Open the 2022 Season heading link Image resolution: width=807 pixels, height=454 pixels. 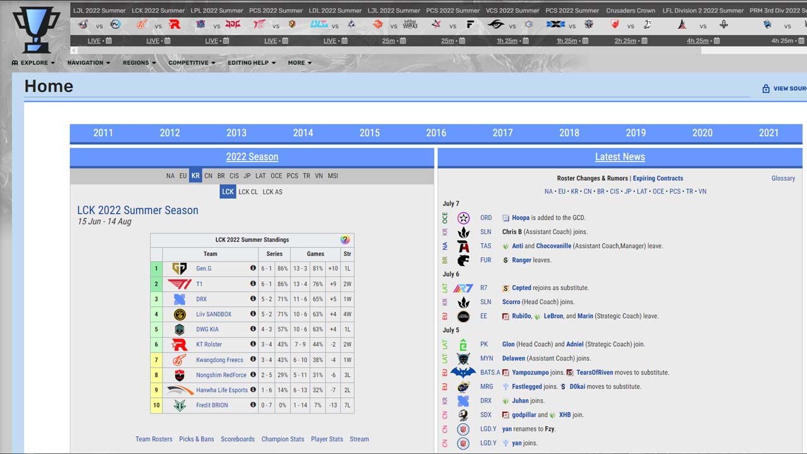point(252,157)
